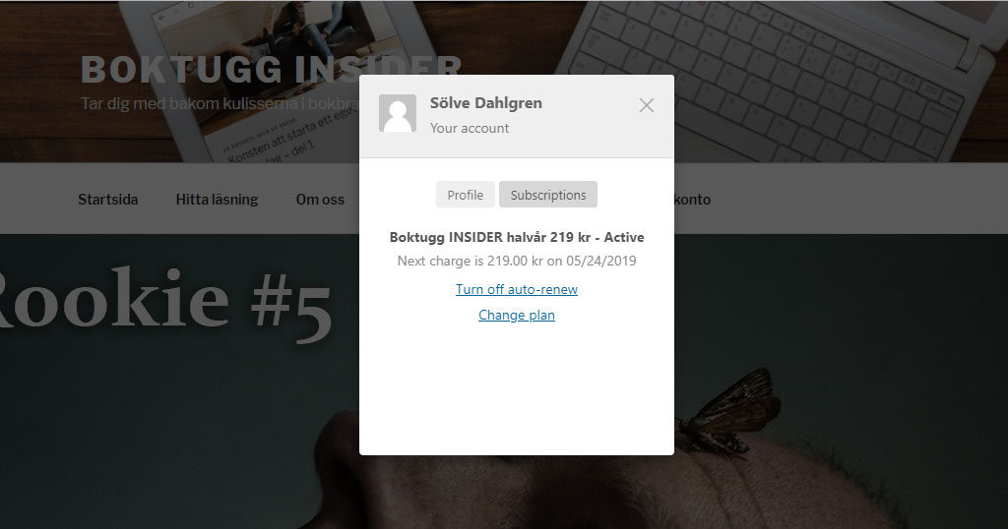Click the Next charge date line
Image resolution: width=1008 pixels, height=529 pixels.
[x=517, y=261]
